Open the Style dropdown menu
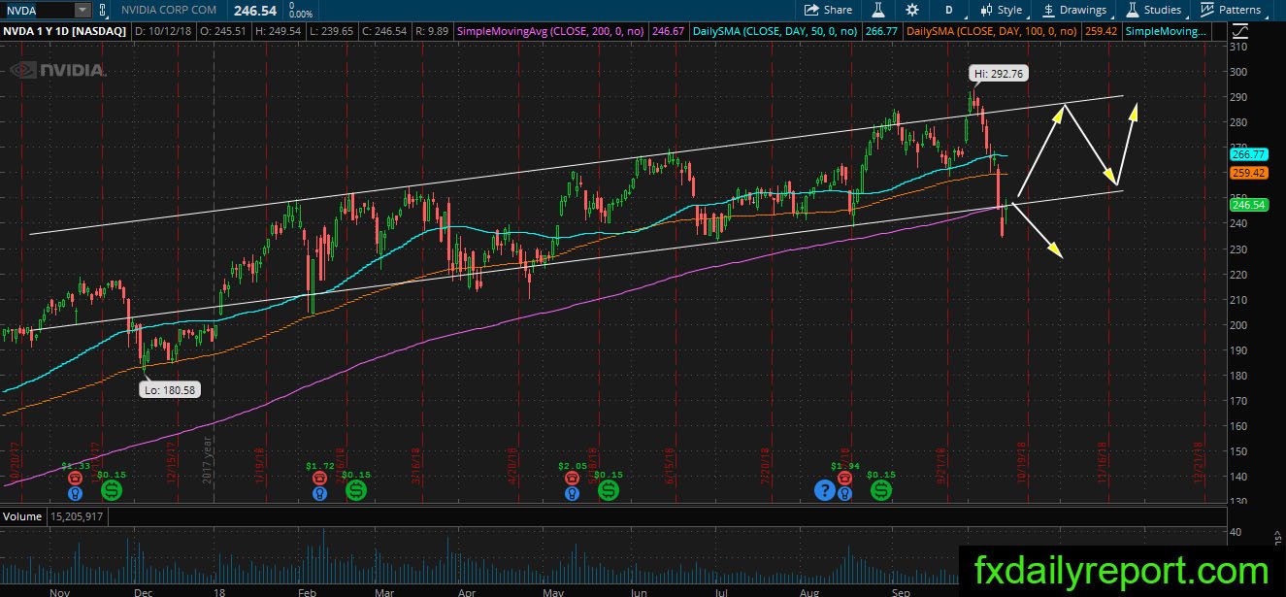Screen dimensions: 1286x597 [x=1003, y=10]
